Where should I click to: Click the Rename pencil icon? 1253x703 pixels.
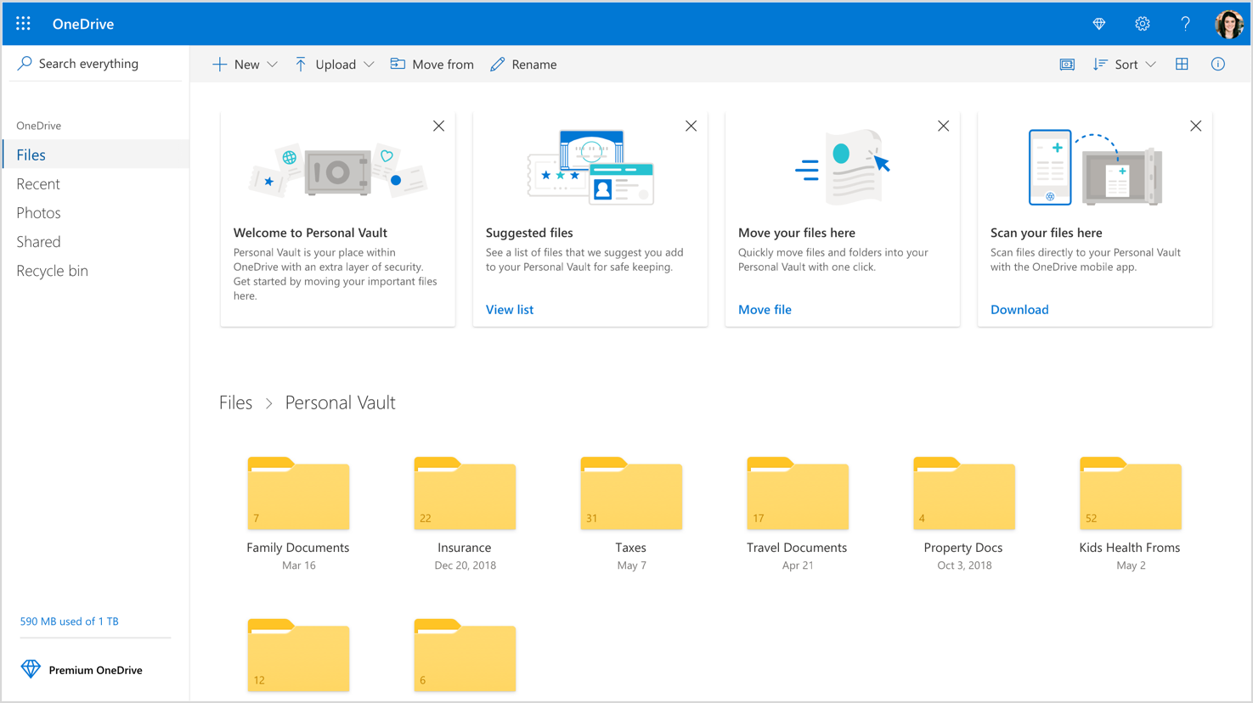tap(498, 64)
